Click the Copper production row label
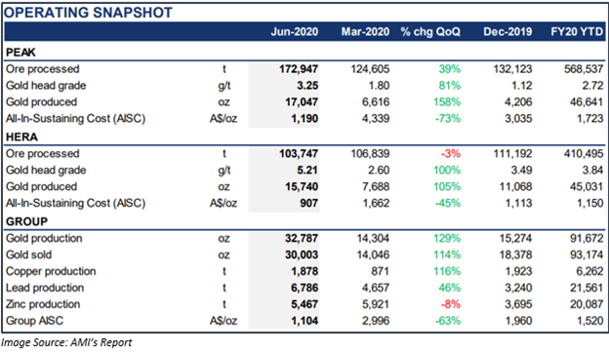The width and height of the screenshot is (609, 352). 51,271
